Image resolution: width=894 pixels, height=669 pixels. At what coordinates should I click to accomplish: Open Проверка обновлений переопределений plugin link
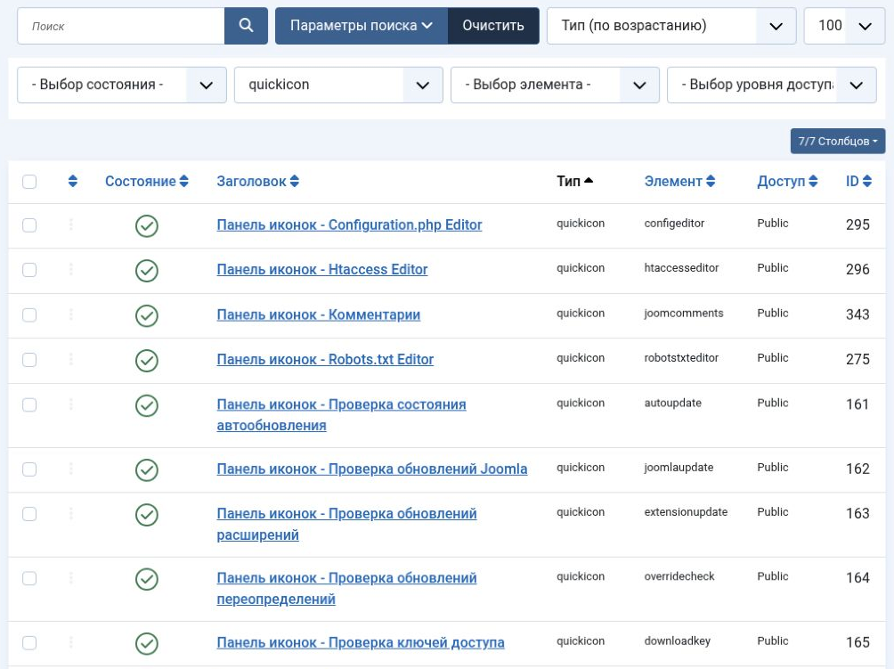[346, 589]
